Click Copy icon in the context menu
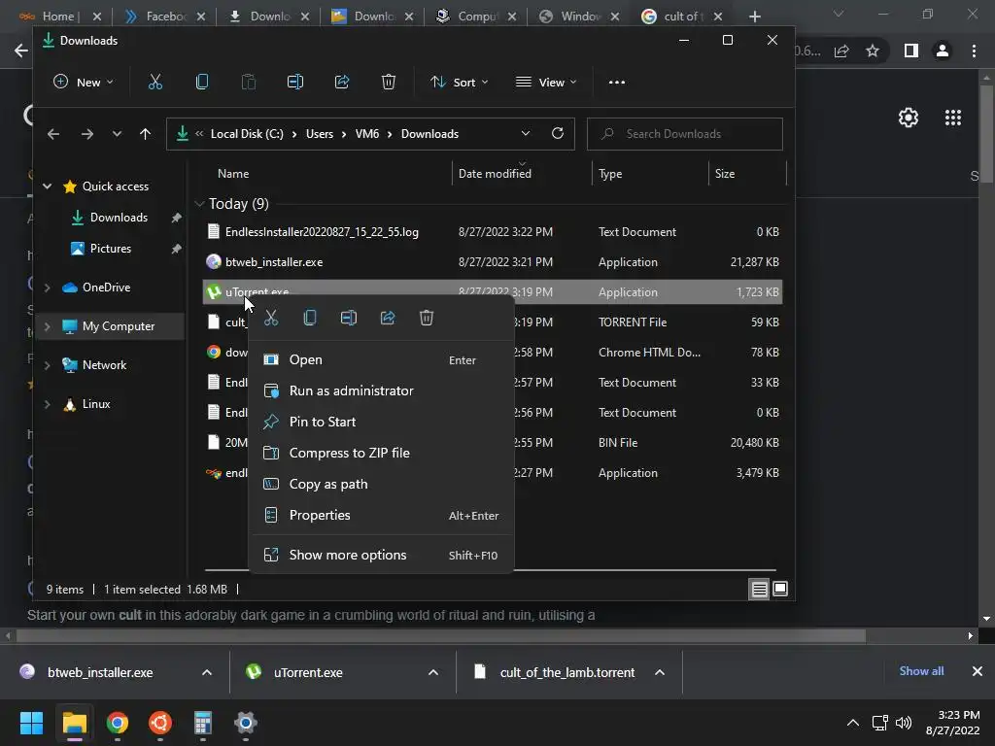This screenshot has height=746, width=995. [x=310, y=318]
